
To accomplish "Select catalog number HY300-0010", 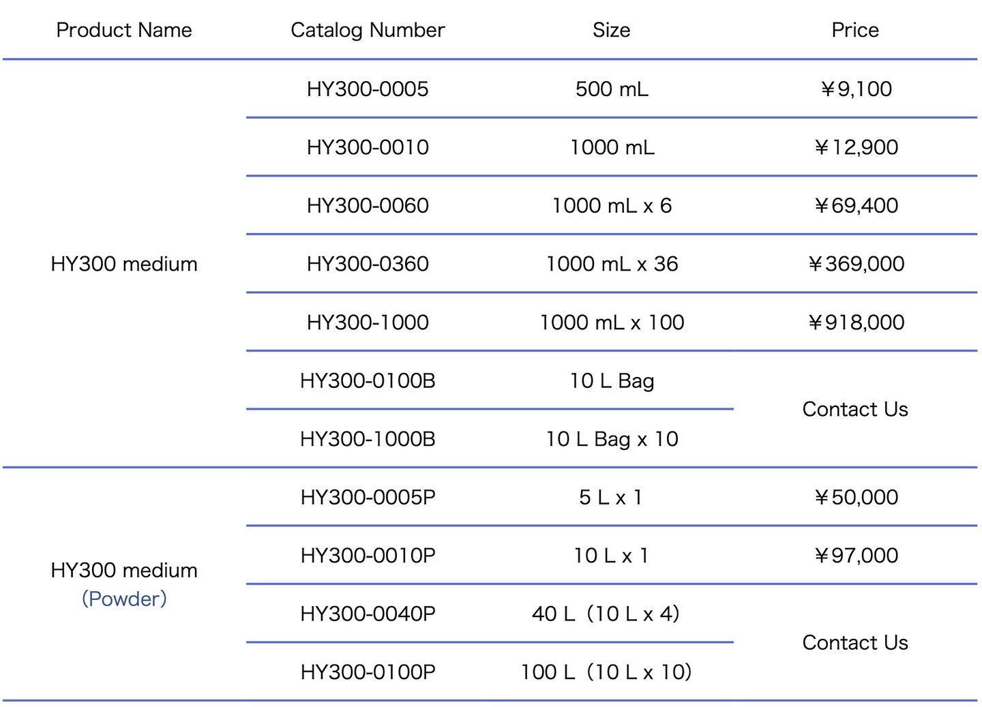I will (368, 147).
